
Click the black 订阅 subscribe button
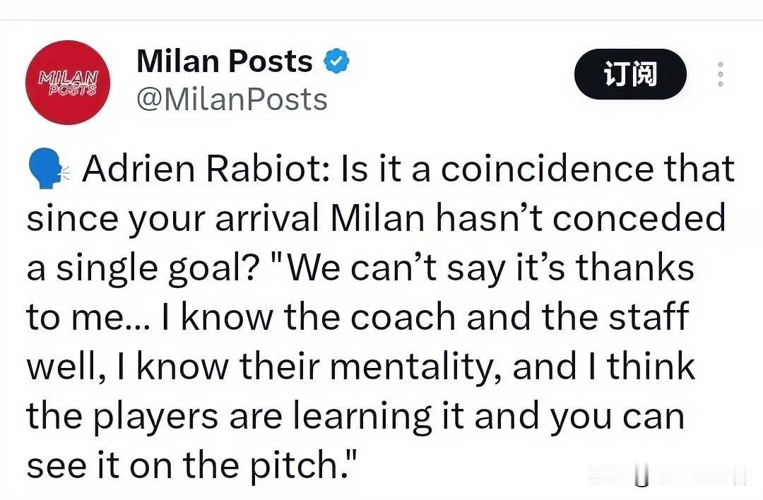tap(630, 74)
